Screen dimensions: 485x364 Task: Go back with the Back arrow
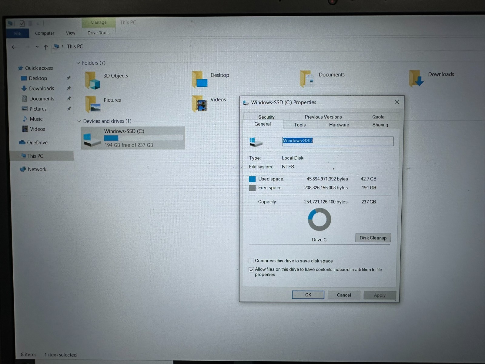14,47
